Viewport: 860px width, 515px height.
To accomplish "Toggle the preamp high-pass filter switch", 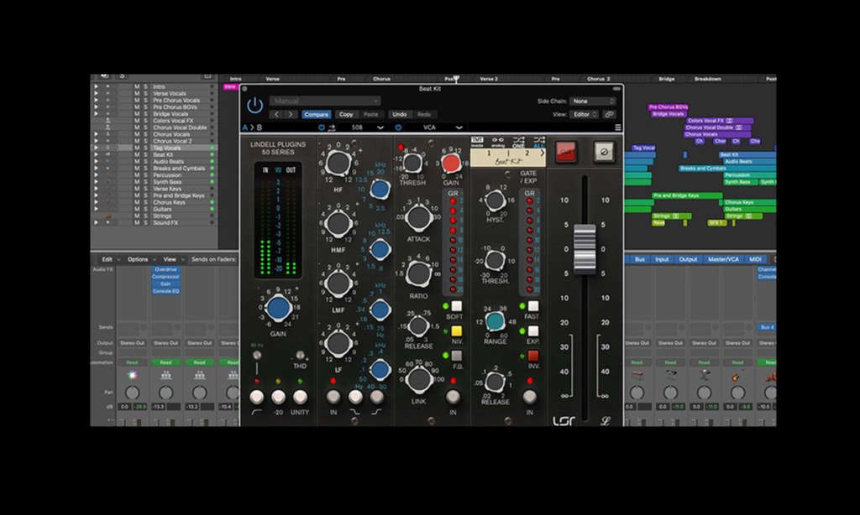I will [x=256, y=397].
